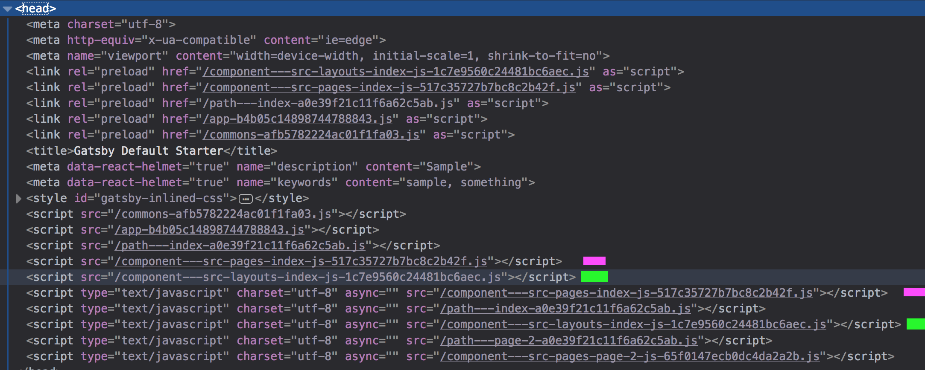Viewport: 925px width, 370px height.
Task: Collapse the head element disclosure triangle
Action: (7, 9)
